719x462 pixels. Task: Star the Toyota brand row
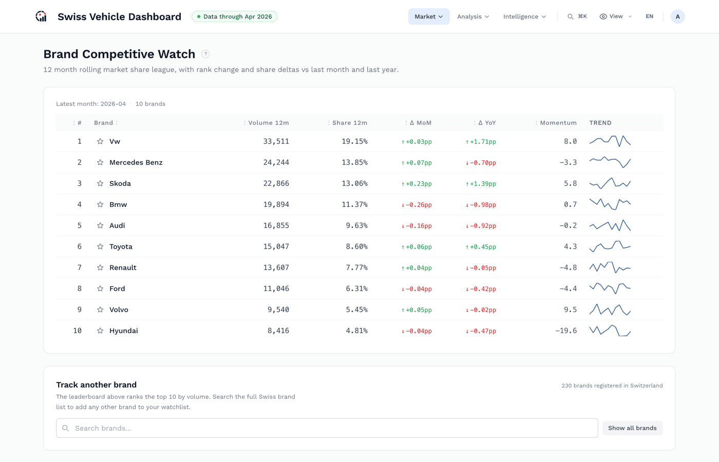pyautogui.click(x=100, y=246)
